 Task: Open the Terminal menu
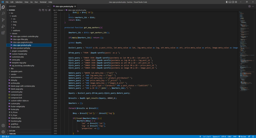point(43,2)
